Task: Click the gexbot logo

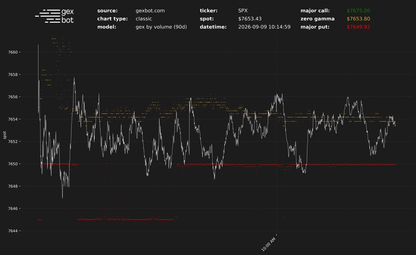Action: 54,16
